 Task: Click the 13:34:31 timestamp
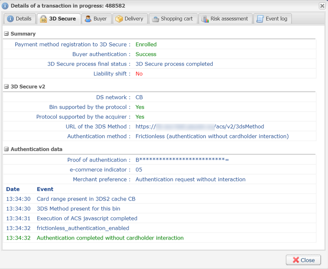[x=18, y=219]
